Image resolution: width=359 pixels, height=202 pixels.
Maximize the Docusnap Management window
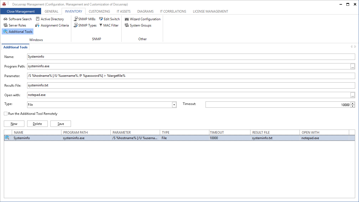click(x=348, y=4)
